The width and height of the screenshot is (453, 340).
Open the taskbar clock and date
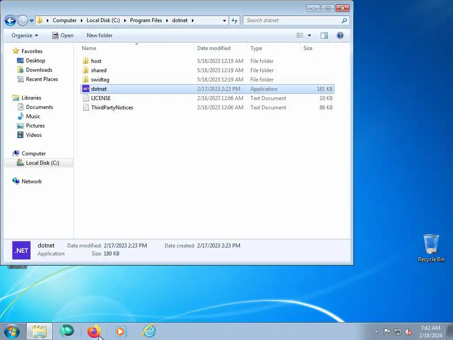pos(430,332)
